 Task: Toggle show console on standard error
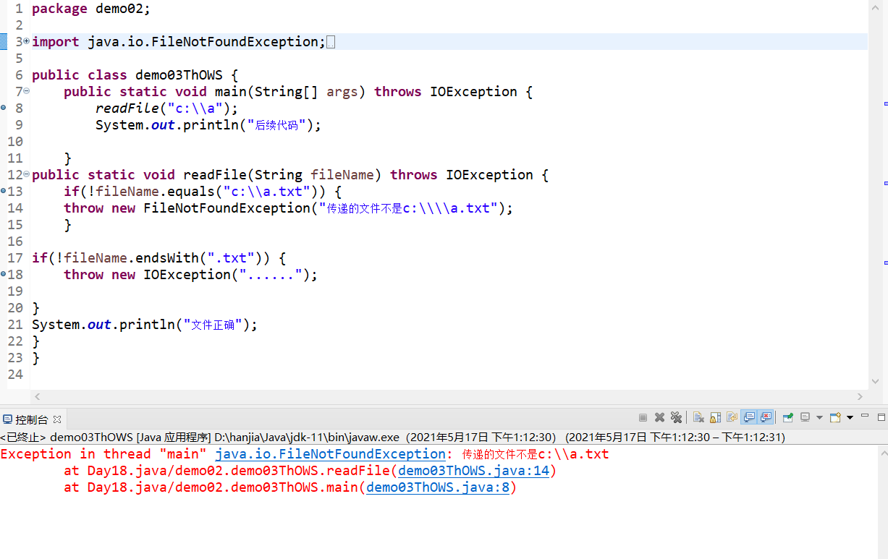click(766, 417)
